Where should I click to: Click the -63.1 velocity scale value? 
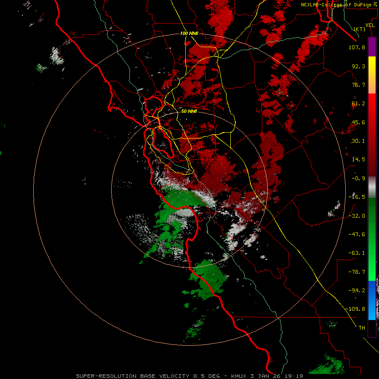point(357,253)
